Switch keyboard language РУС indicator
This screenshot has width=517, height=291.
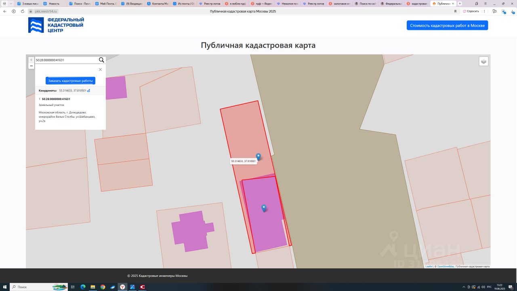[489, 287]
